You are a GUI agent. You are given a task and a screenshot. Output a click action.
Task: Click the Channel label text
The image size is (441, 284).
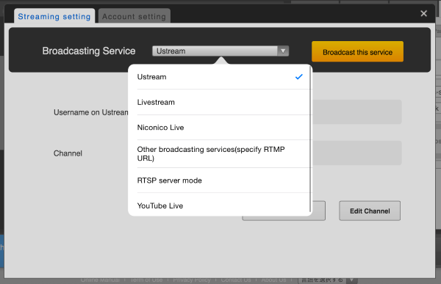tap(68, 153)
